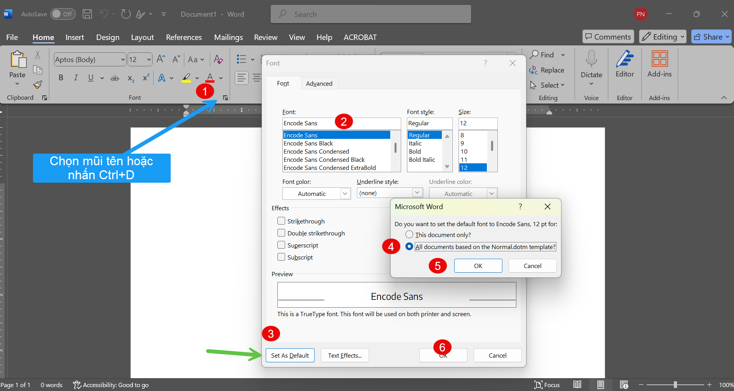Open Text Effects and Typography icon

162,78
